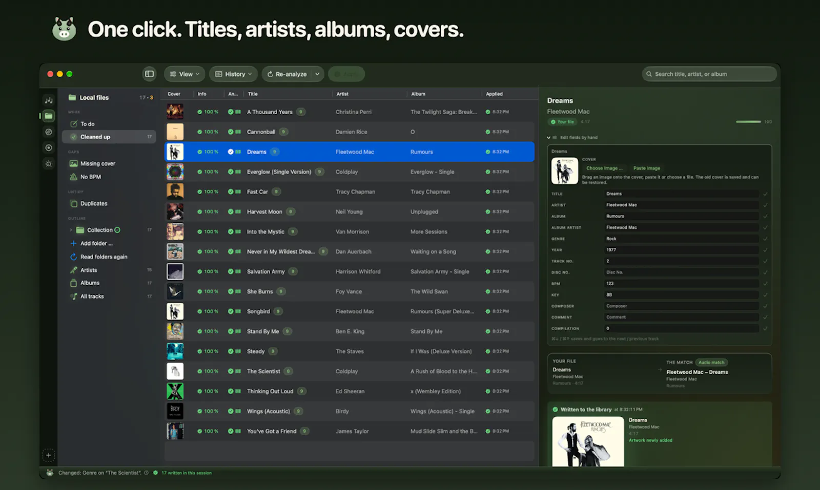The height and width of the screenshot is (490, 820).
Task: Click the Audio match badge
Action: 711,363
